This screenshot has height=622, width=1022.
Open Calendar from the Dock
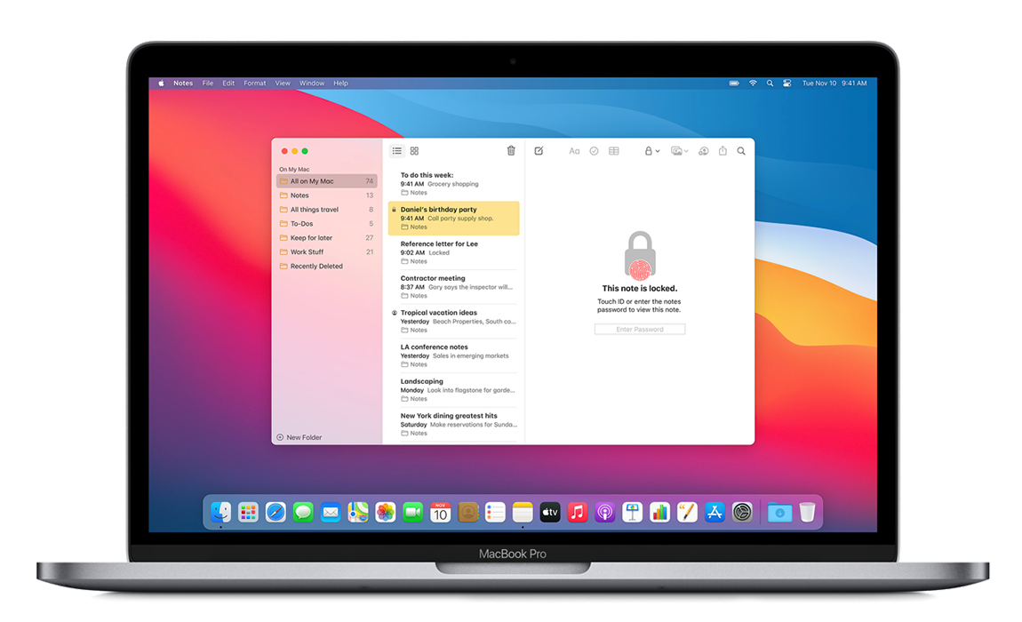pos(441,513)
